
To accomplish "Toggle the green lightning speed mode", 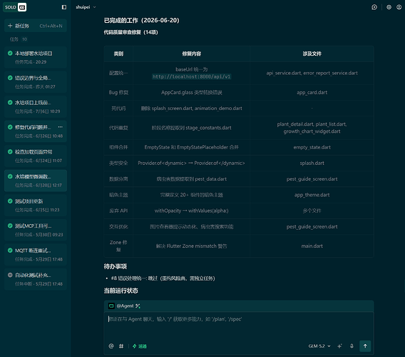I will (140, 346).
